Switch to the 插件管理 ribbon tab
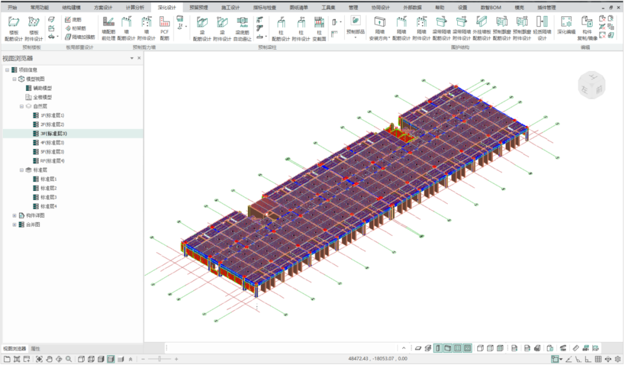The image size is (625, 365). pos(546,8)
